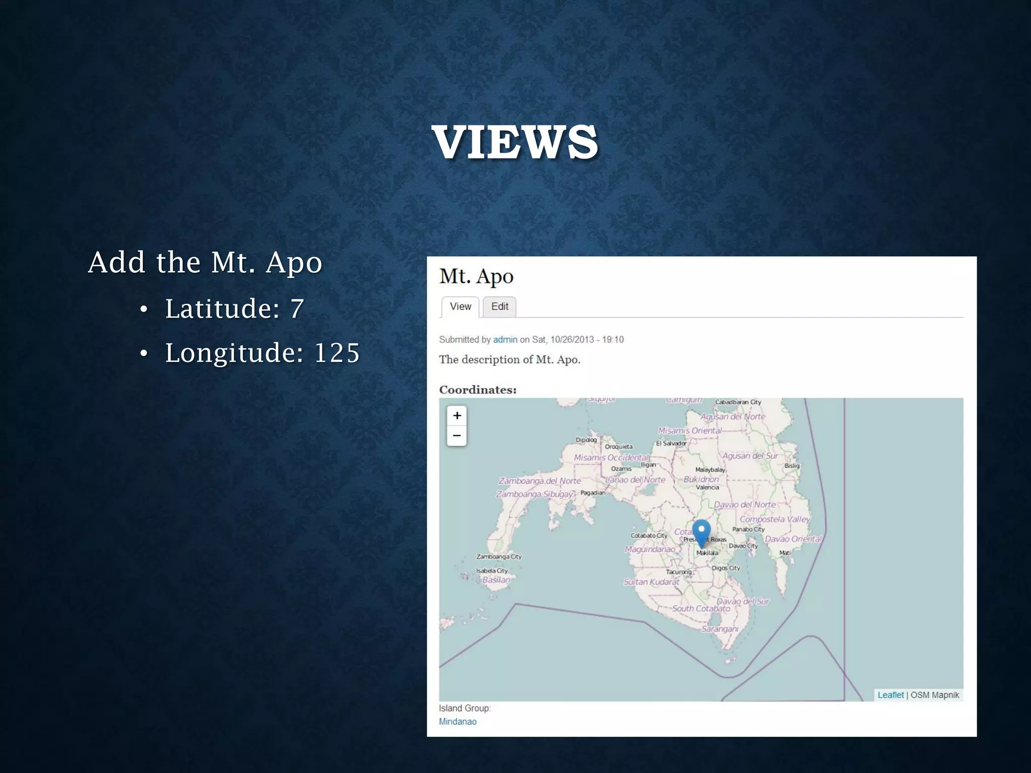Click the map zoom out minus button
Screen dimensions: 1031x773
click(457, 436)
